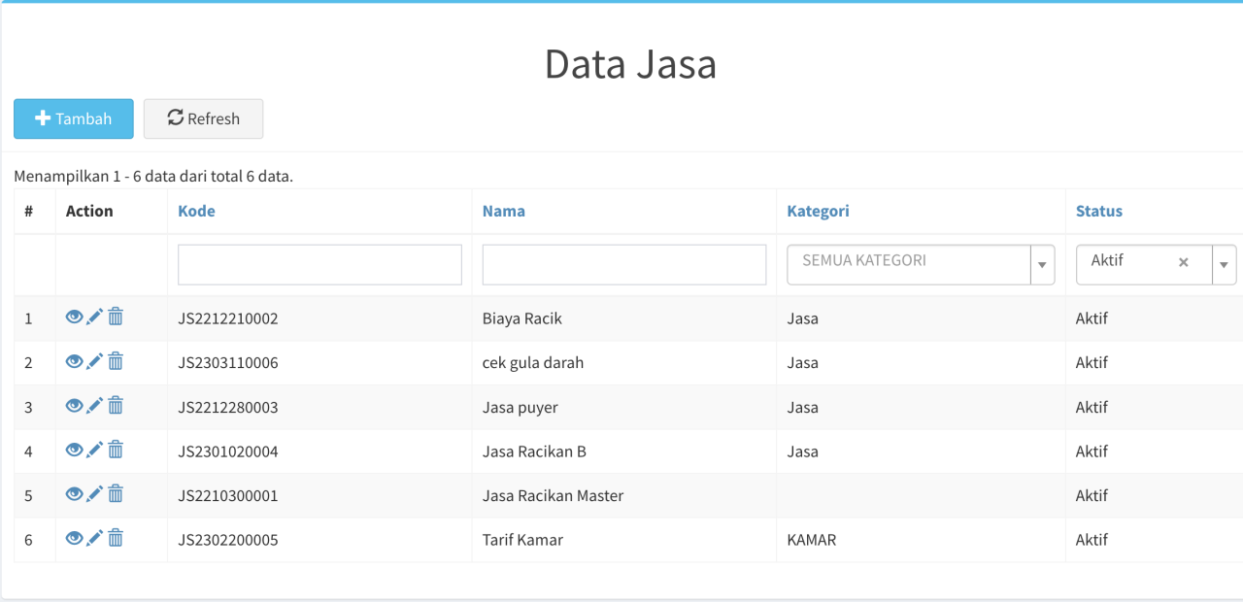Screen dimensions: 1243x602
Task: View details of Jasa Racikan B
Action: tap(74, 450)
